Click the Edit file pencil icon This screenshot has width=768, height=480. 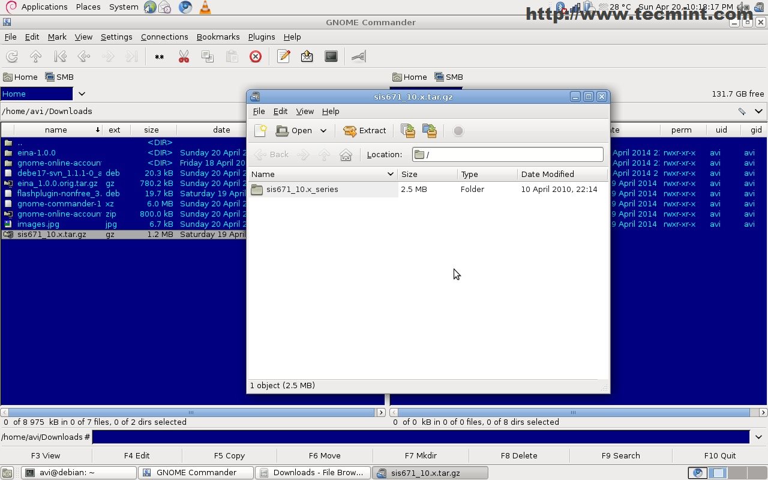click(x=284, y=56)
